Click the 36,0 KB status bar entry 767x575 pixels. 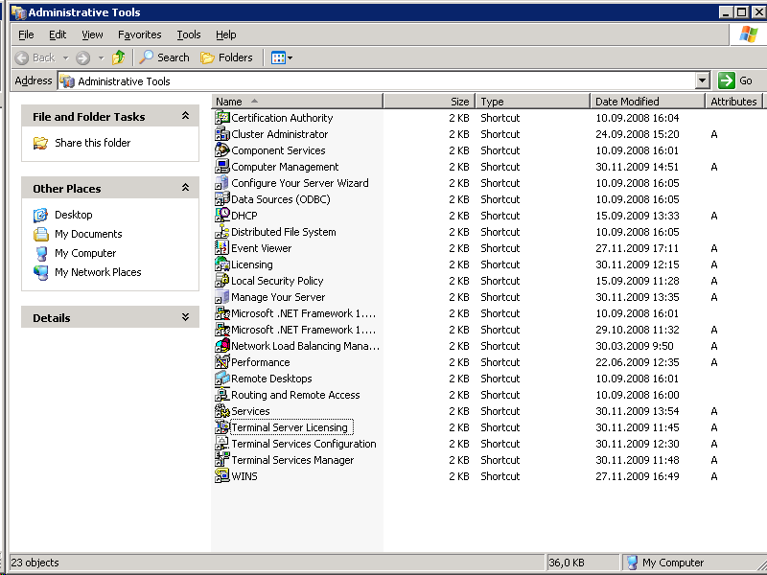tap(567, 563)
